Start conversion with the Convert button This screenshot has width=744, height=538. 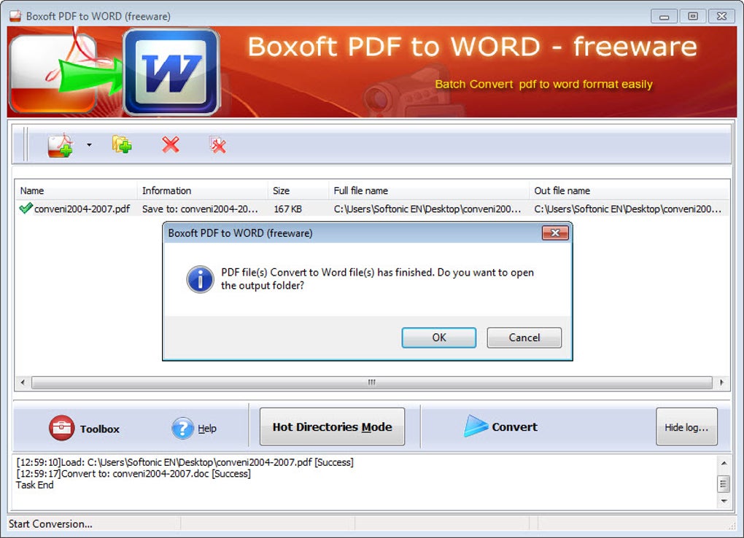pos(501,426)
